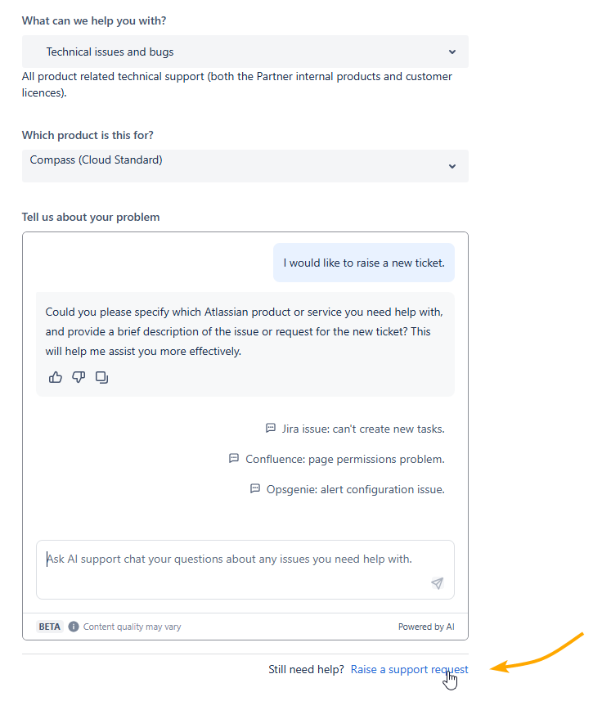This screenshot has height=710, width=611.
Task: Click the thumbs up feedback icon
Action: 56,377
